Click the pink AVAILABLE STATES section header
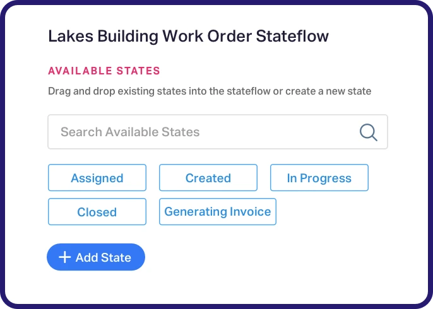Image resolution: width=433 pixels, height=309 pixels. tap(104, 71)
